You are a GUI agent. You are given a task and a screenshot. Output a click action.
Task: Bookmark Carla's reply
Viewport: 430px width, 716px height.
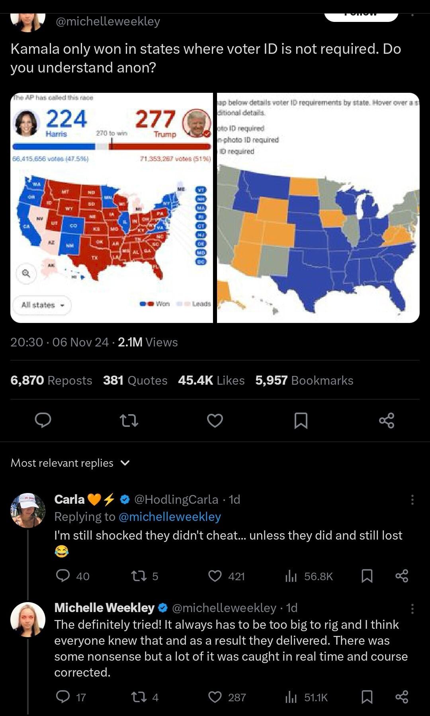pyautogui.click(x=367, y=576)
